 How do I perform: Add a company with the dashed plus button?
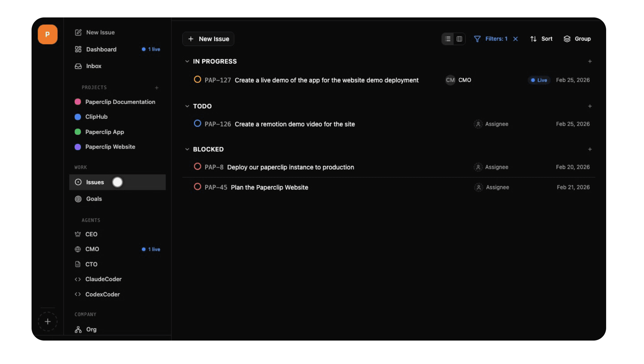[47, 322]
